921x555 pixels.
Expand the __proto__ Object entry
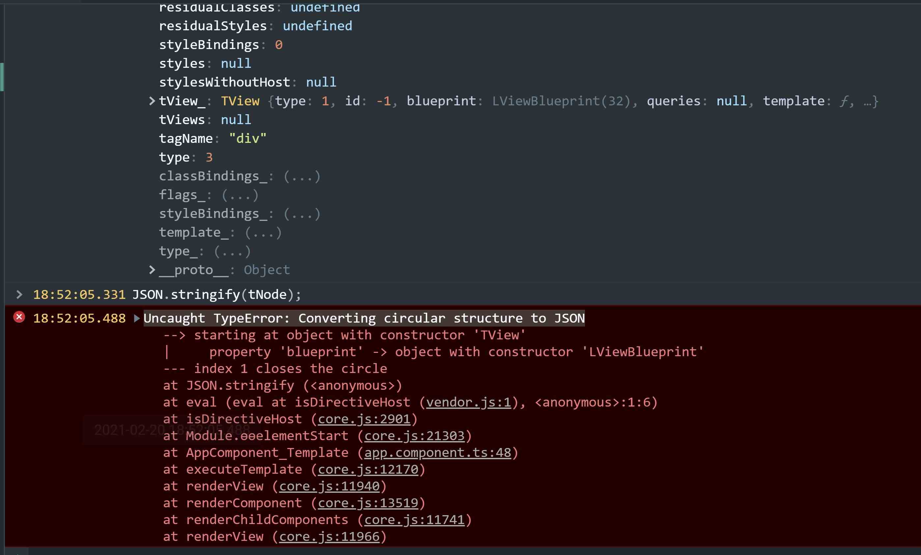[x=152, y=270]
